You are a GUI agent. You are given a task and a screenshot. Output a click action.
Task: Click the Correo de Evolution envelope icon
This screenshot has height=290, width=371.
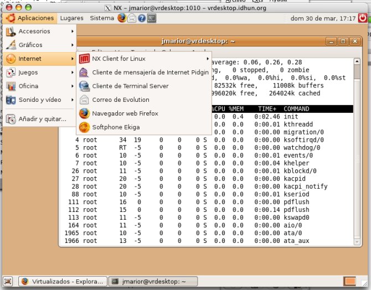pos(84,100)
